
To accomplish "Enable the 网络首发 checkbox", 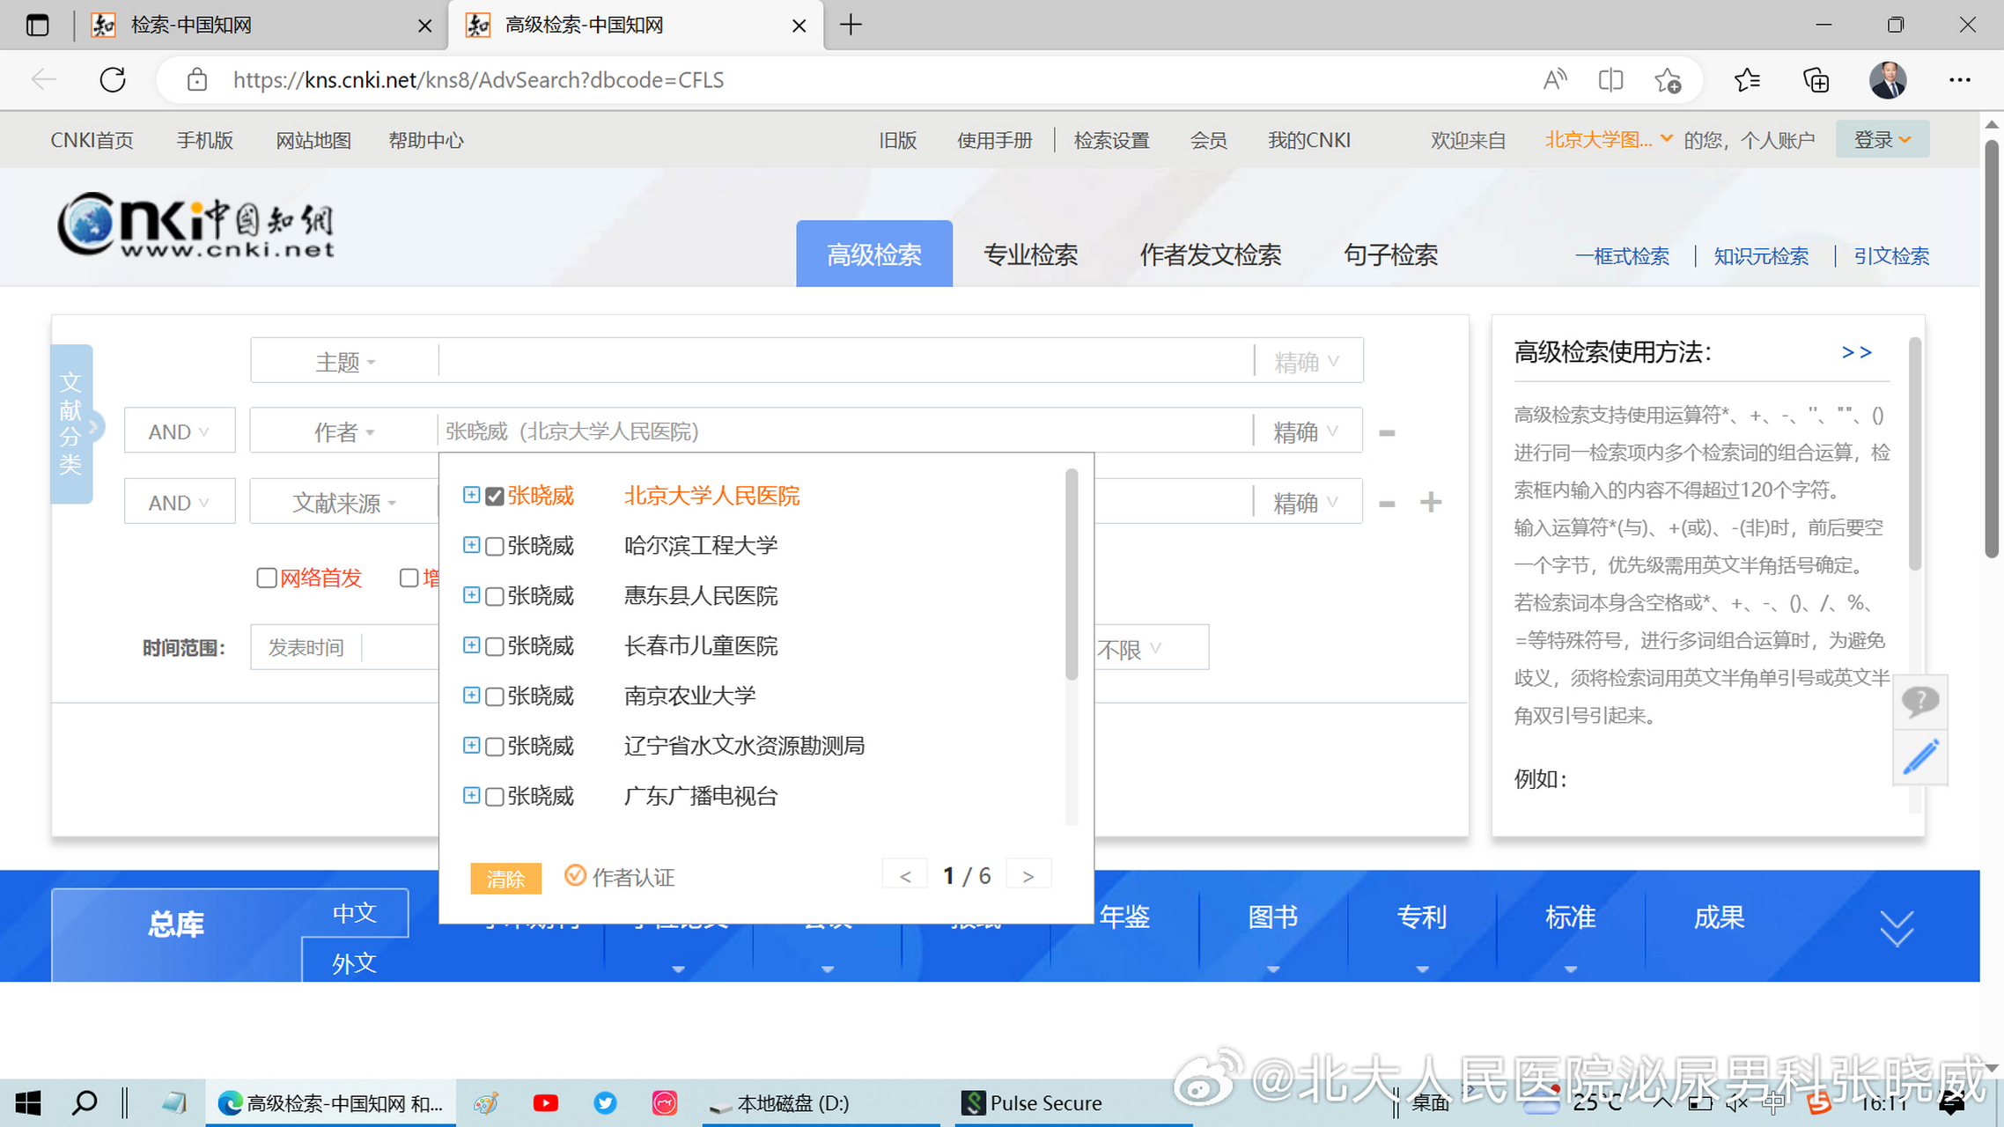I will [267, 578].
